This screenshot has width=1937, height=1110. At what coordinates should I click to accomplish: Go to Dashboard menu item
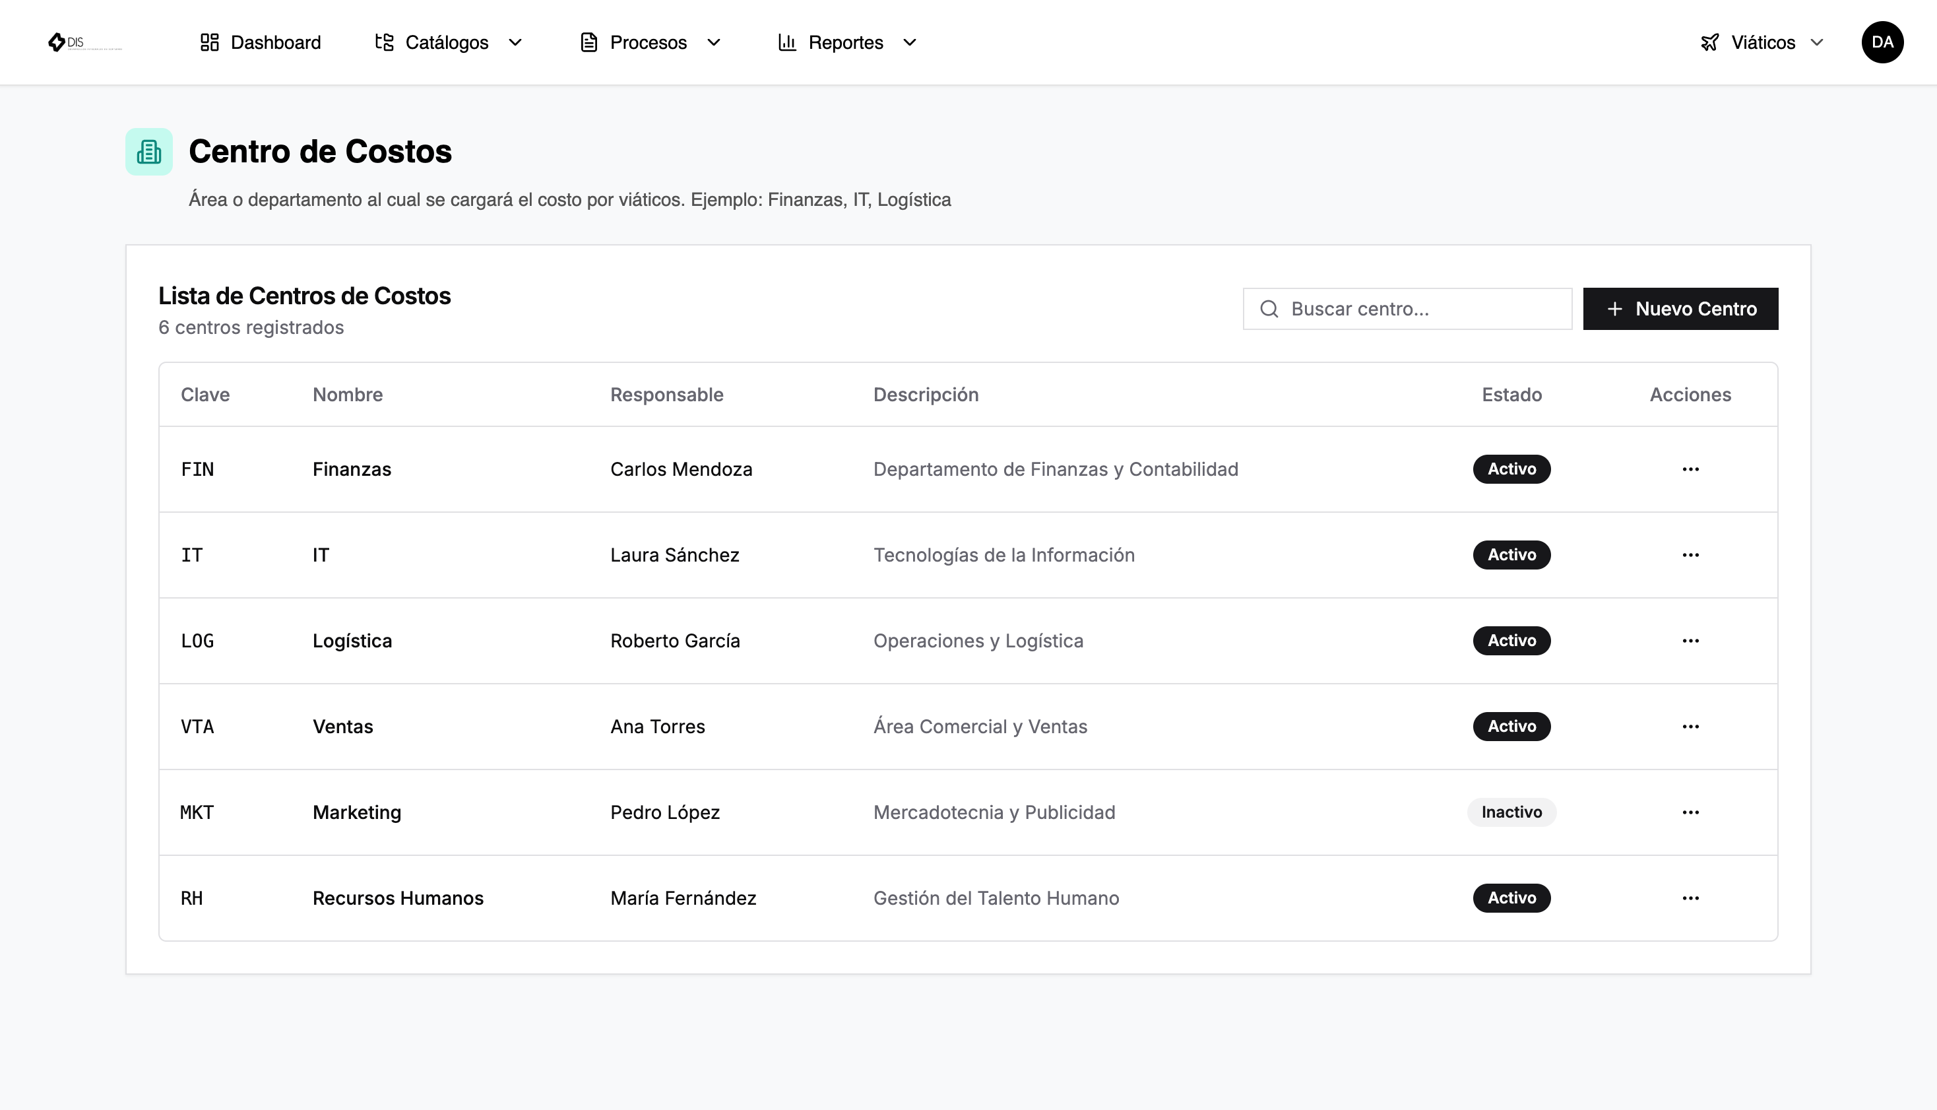click(x=260, y=42)
